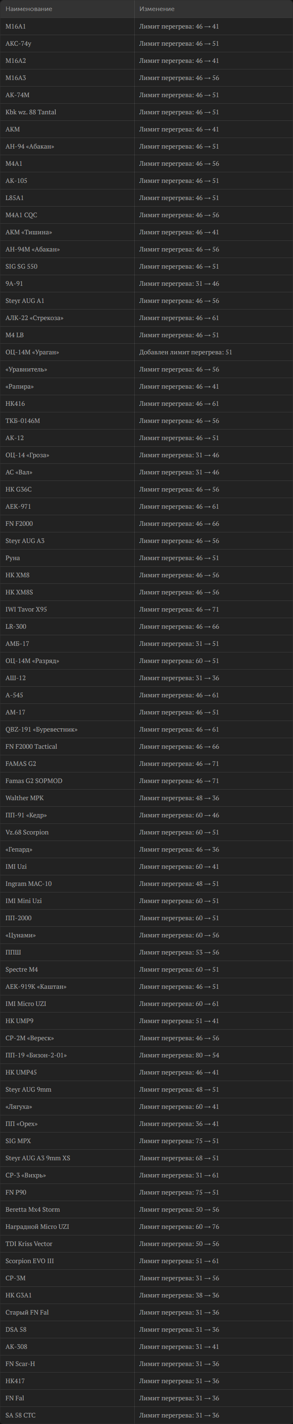Image resolution: width=293 pixels, height=1424 pixels.
Task: Click the SIG SG 550 name
Action: (22, 267)
